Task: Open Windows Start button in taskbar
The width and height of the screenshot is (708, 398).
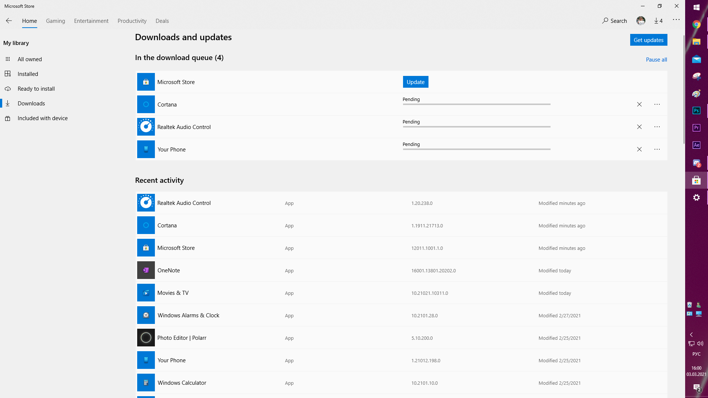Action: pyautogui.click(x=697, y=7)
